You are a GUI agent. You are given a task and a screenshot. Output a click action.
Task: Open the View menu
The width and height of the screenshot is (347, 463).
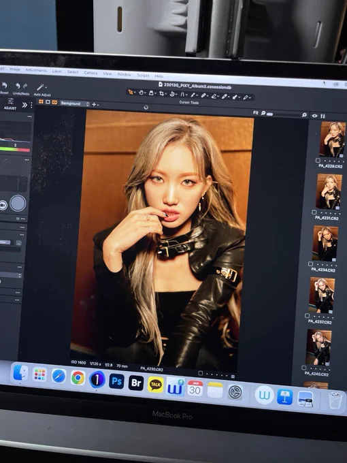pyautogui.click(x=107, y=74)
